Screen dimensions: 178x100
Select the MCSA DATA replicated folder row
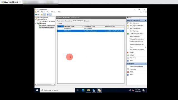point(91,31)
